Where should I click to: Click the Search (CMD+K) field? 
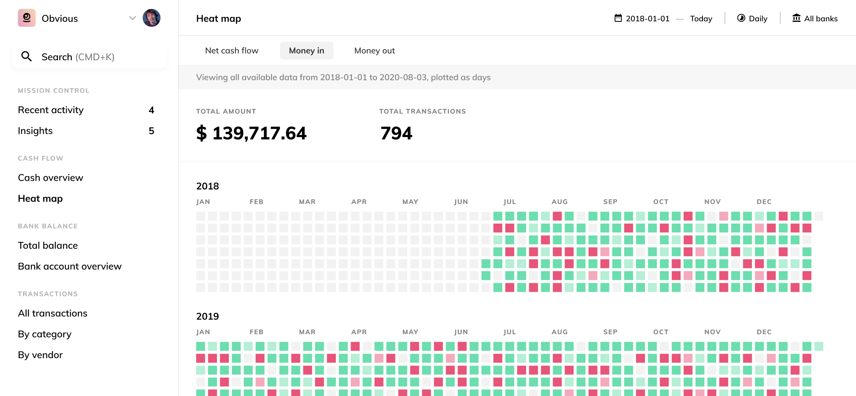(x=89, y=56)
